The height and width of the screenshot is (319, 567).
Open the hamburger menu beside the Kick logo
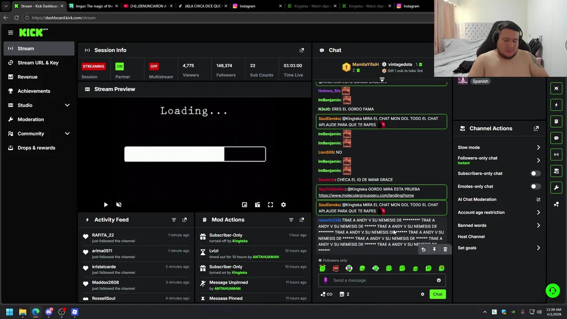coord(11,32)
